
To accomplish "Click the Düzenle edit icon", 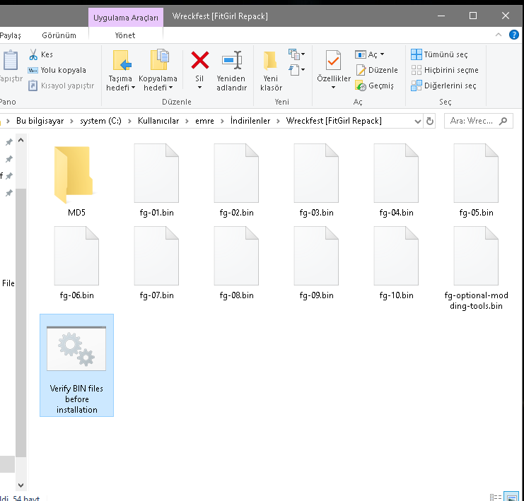I will [x=361, y=70].
